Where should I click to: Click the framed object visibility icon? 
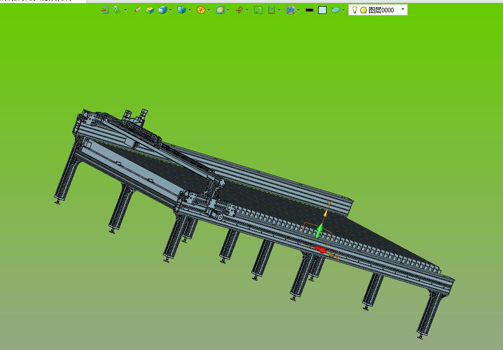(x=220, y=10)
